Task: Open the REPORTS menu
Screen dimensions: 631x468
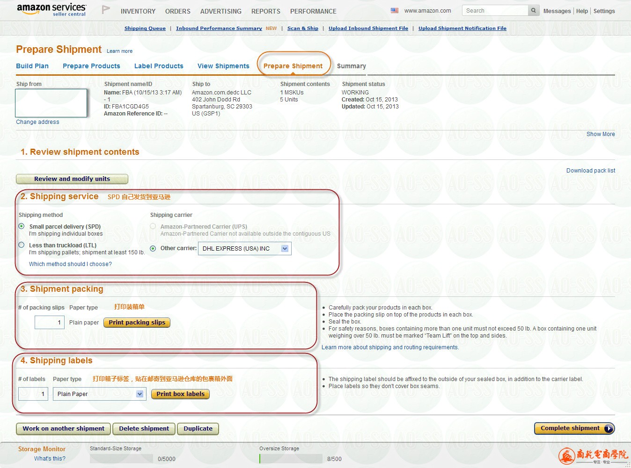Action: [x=266, y=11]
